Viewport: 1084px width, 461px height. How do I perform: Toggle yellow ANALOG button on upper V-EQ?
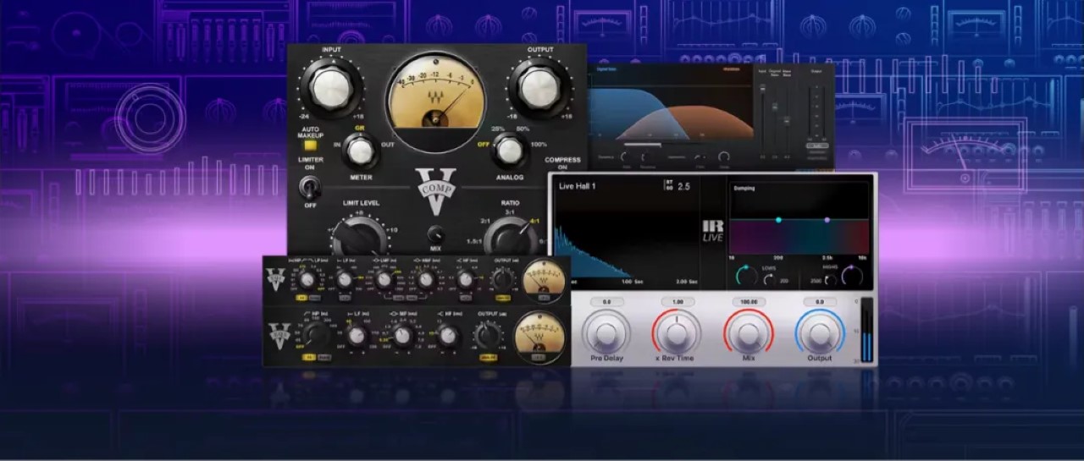(x=502, y=298)
